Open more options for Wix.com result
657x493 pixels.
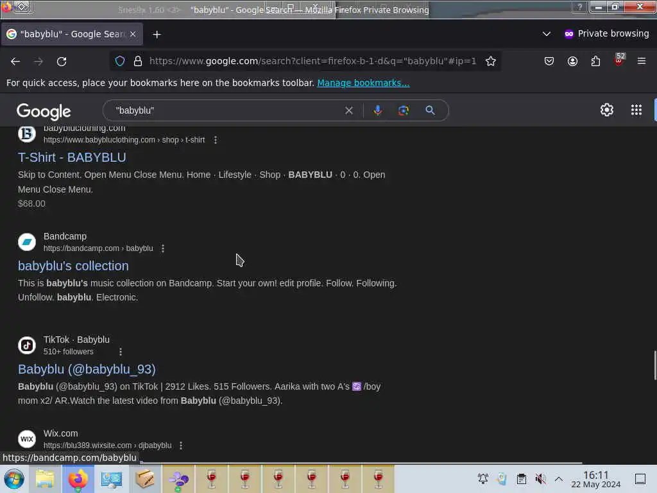(x=181, y=445)
